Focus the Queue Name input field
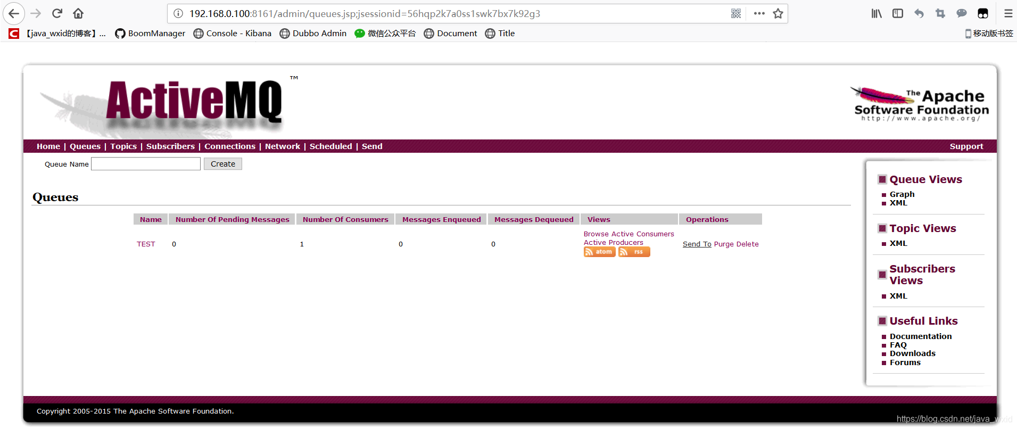Screen dimensions: 1017x429 click(x=146, y=164)
